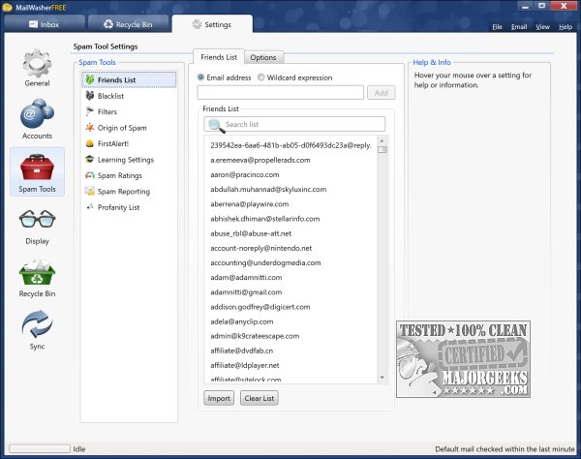Image resolution: width=581 pixels, height=459 pixels.
Task: Click the magnifier icon in Search list
Action: 216,126
